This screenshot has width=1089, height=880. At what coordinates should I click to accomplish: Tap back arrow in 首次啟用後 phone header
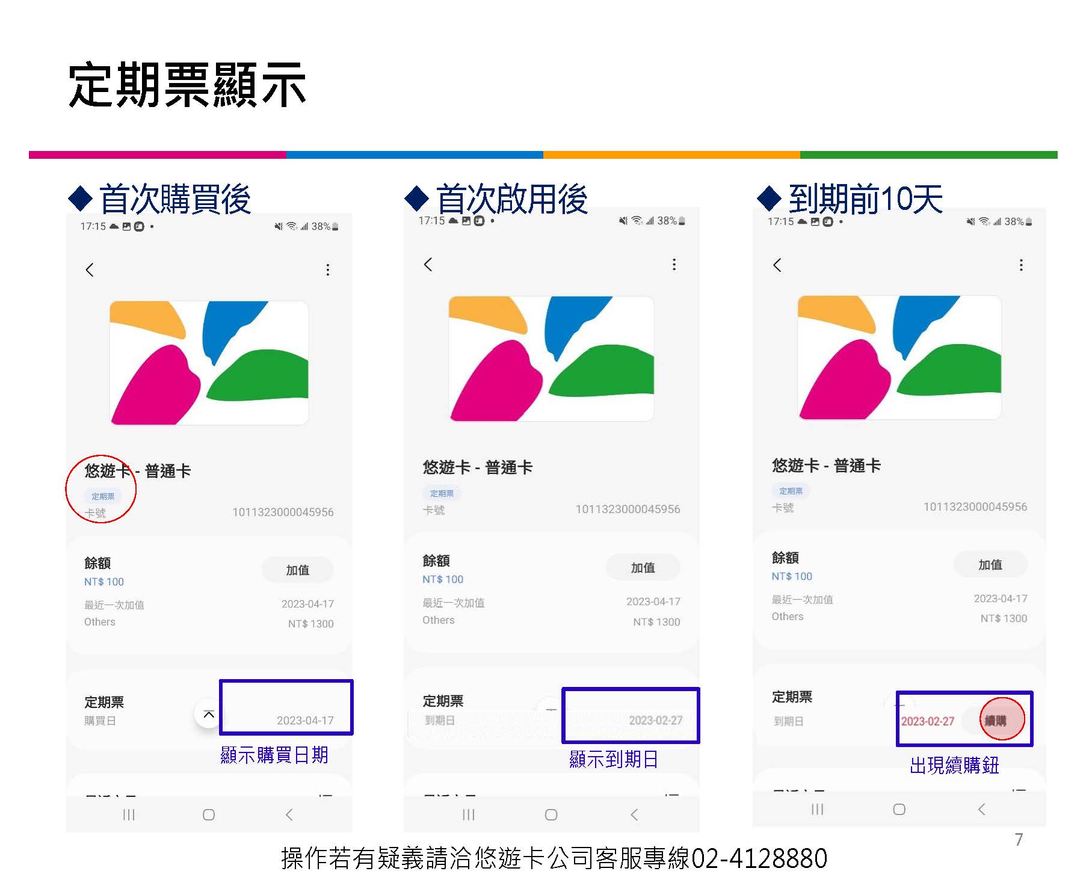point(428,264)
